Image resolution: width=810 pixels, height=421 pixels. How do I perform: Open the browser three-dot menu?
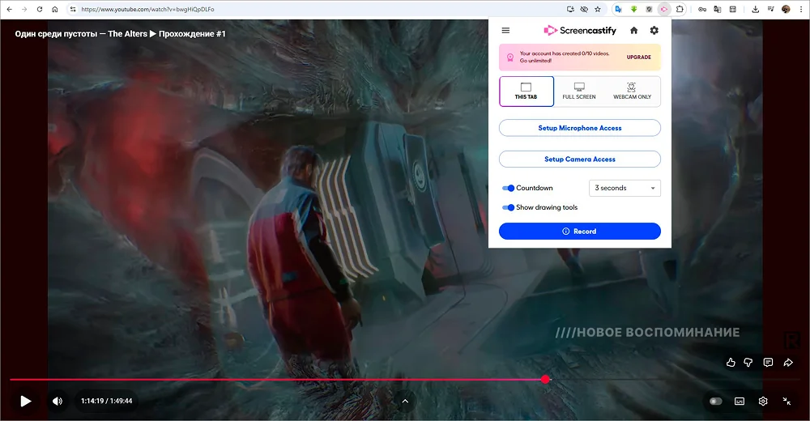tap(801, 9)
